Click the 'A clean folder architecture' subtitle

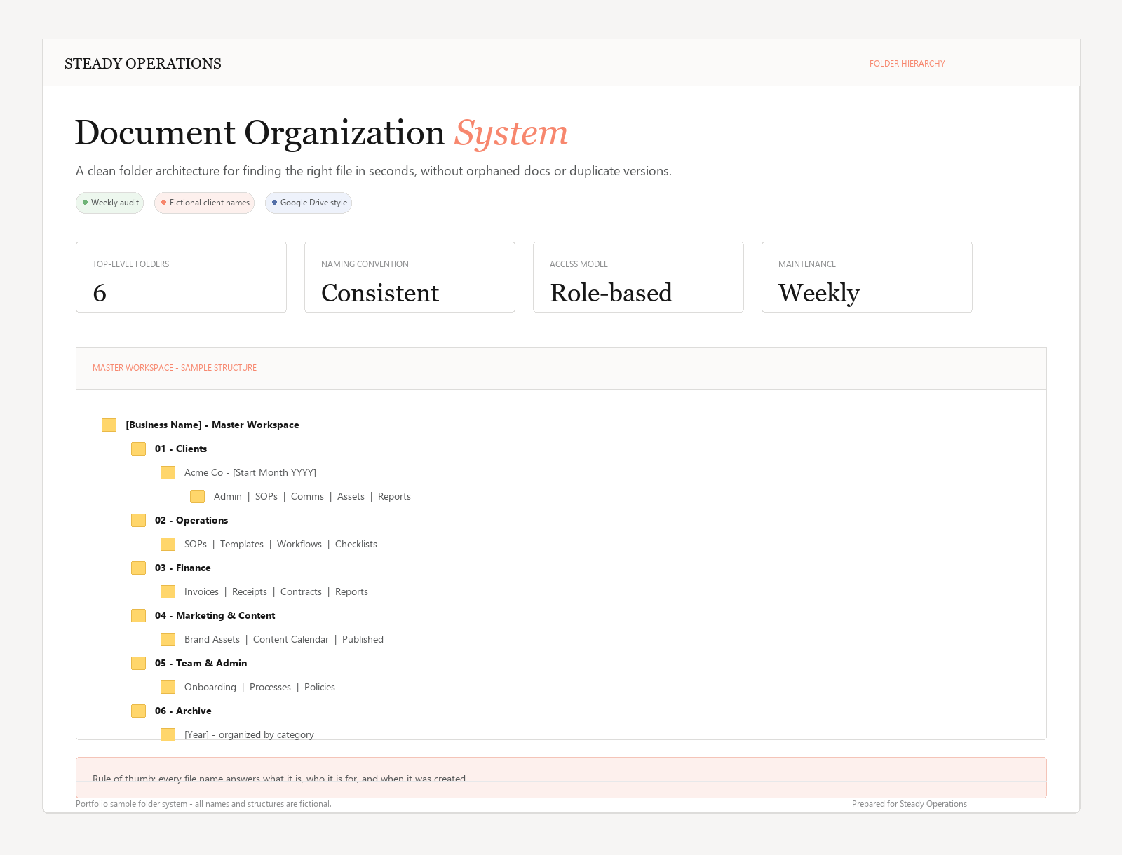tap(374, 171)
